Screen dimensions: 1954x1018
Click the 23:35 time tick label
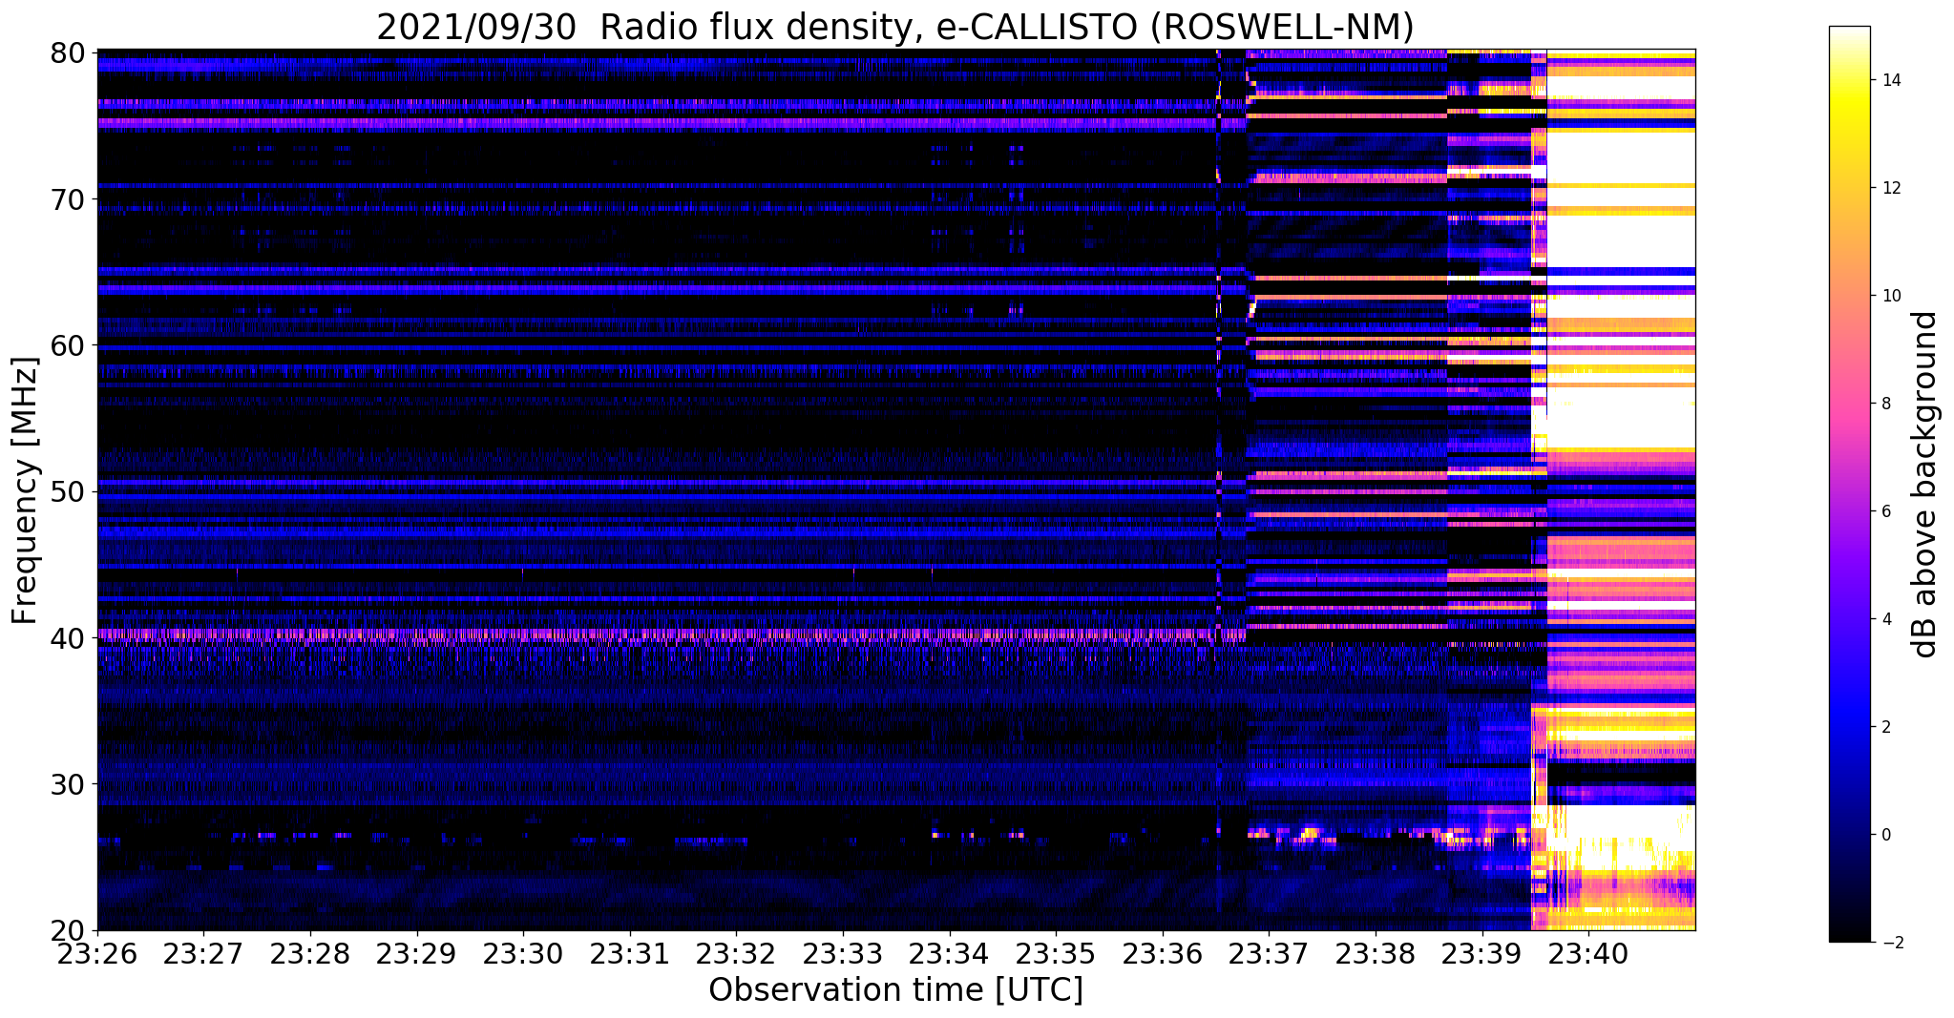point(1056,954)
